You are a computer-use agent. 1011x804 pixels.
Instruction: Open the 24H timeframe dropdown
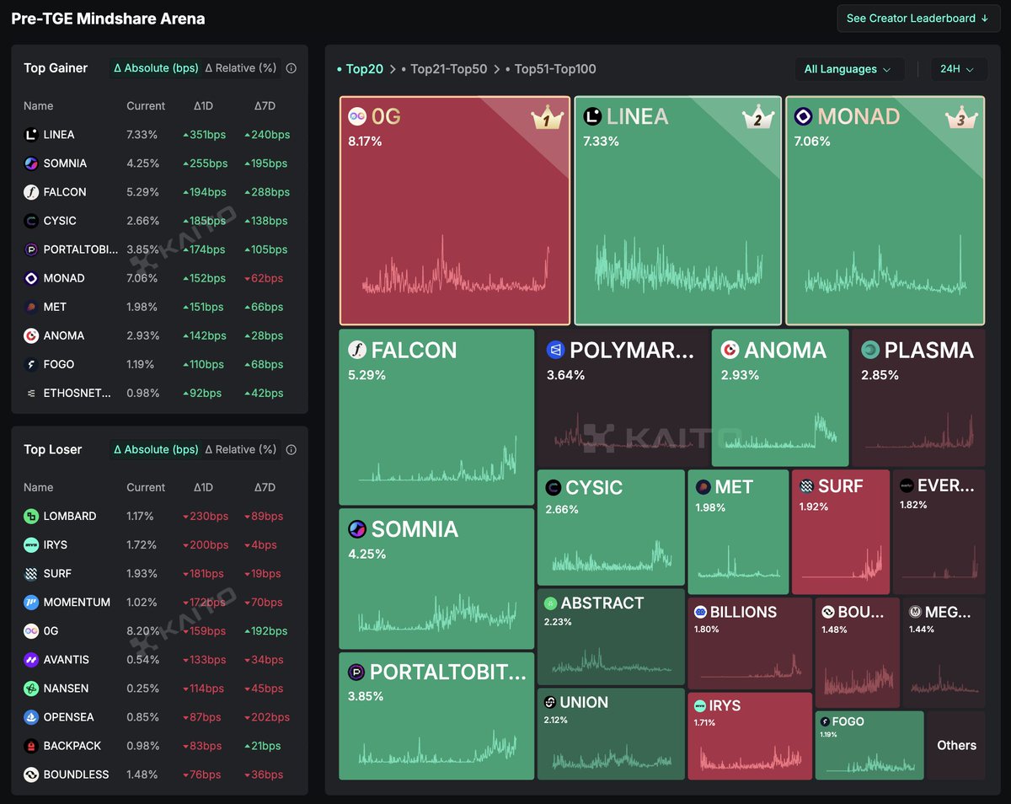pyautogui.click(x=958, y=69)
